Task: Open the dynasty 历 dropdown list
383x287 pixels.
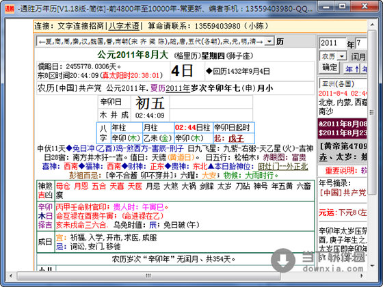Action: tap(269, 42)
